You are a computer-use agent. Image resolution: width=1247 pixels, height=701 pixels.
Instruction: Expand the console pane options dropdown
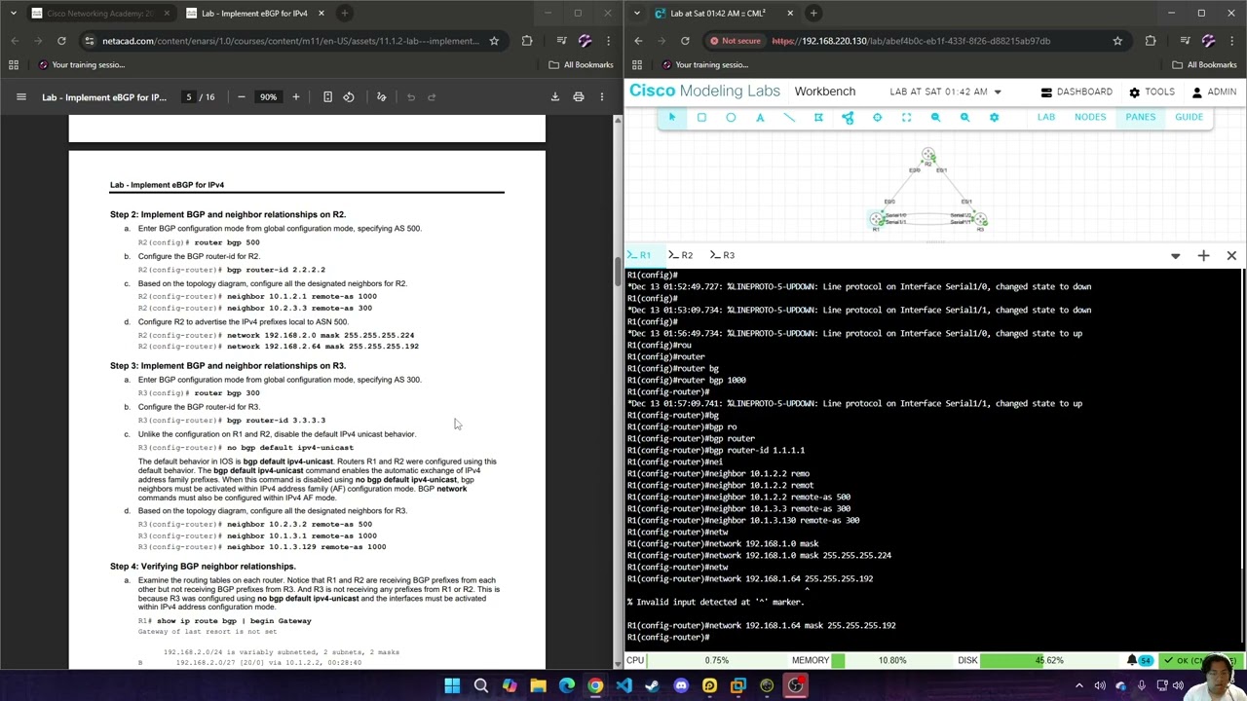pyautogui.click(x=1175, y=255)
